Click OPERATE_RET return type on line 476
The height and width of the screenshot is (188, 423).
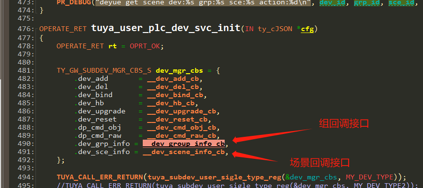[63, 29]
